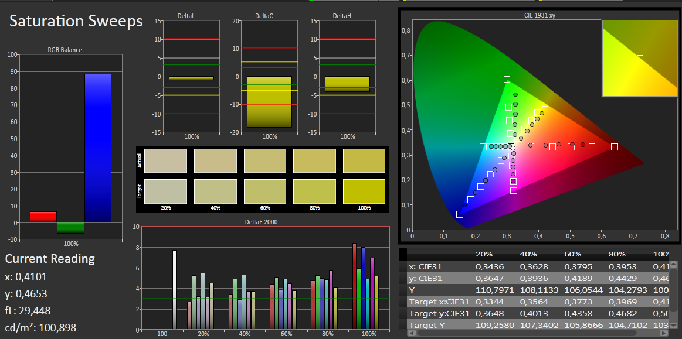Click the white point marker on CIE diagram
Image resolution: width=682 pixels, height=339 pixels.
[513, 149]
